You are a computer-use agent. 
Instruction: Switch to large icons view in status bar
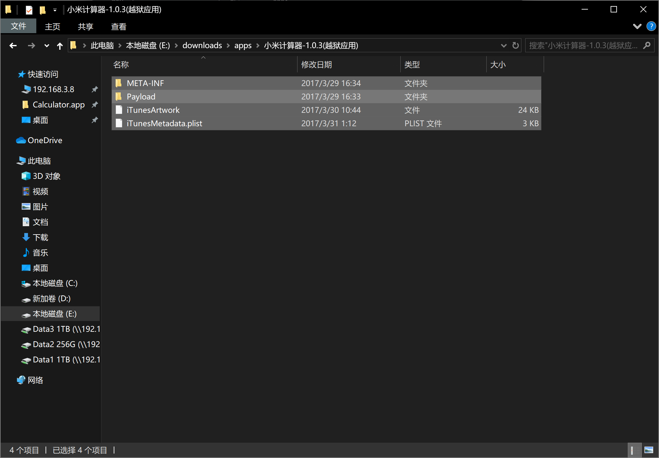(649, 450)
